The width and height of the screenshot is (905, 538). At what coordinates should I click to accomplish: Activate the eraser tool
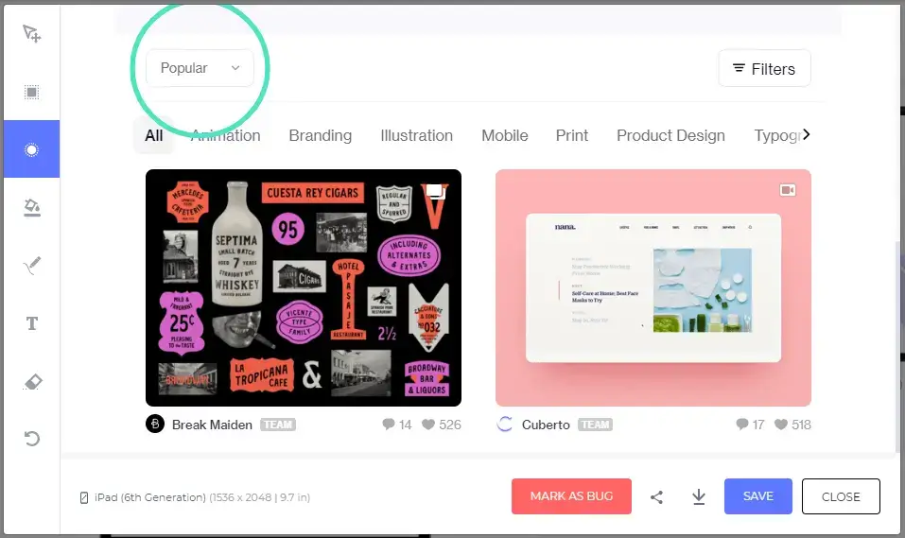click(32, 382)
